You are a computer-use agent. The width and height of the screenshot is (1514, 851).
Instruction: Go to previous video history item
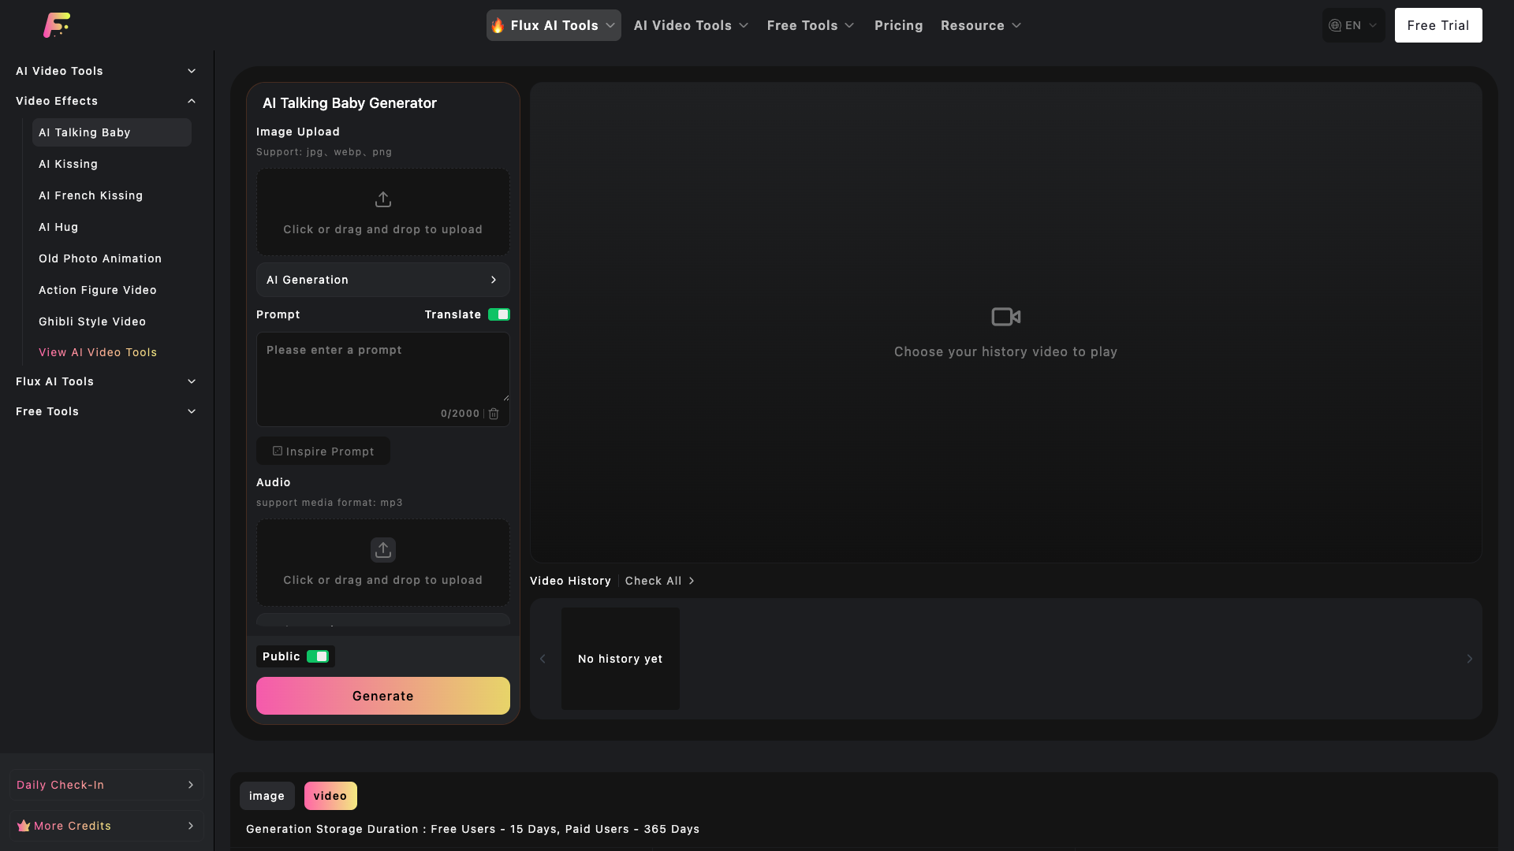543,659
